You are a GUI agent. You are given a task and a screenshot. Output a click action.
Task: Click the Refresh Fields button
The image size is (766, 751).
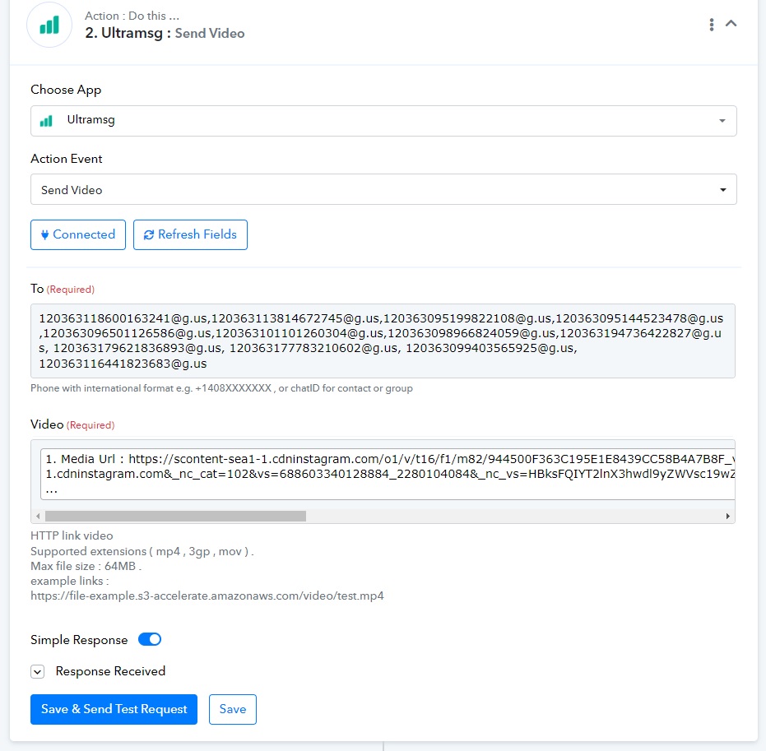point(191,235)
